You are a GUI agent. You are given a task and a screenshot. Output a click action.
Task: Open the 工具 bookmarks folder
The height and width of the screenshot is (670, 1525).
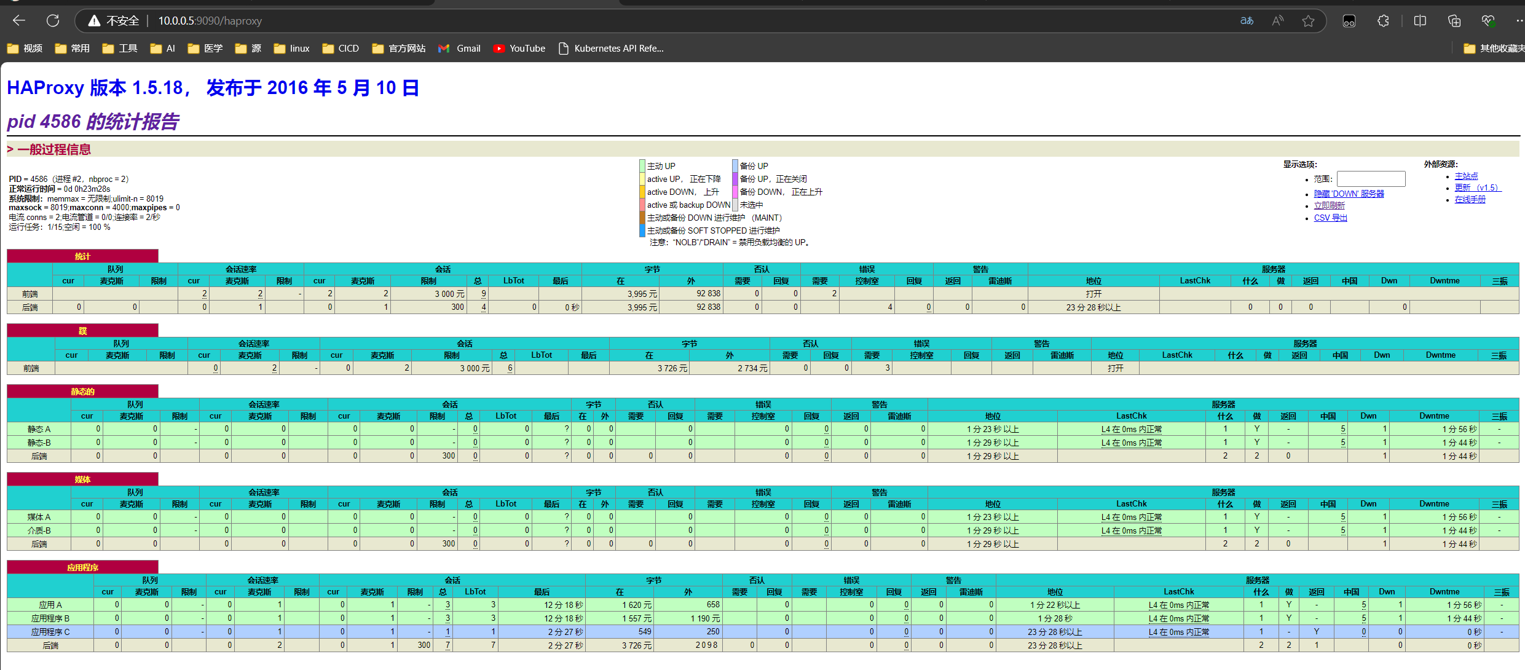pyautogui.click(x=120, y=49)
